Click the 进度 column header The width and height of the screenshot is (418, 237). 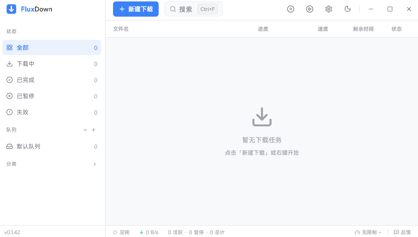(x=263, y=29)
